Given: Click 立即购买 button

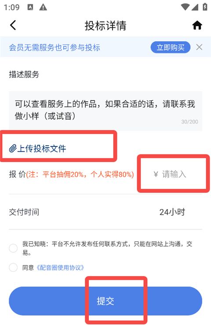Looking at the screenshot, I should tap(171, 47).
